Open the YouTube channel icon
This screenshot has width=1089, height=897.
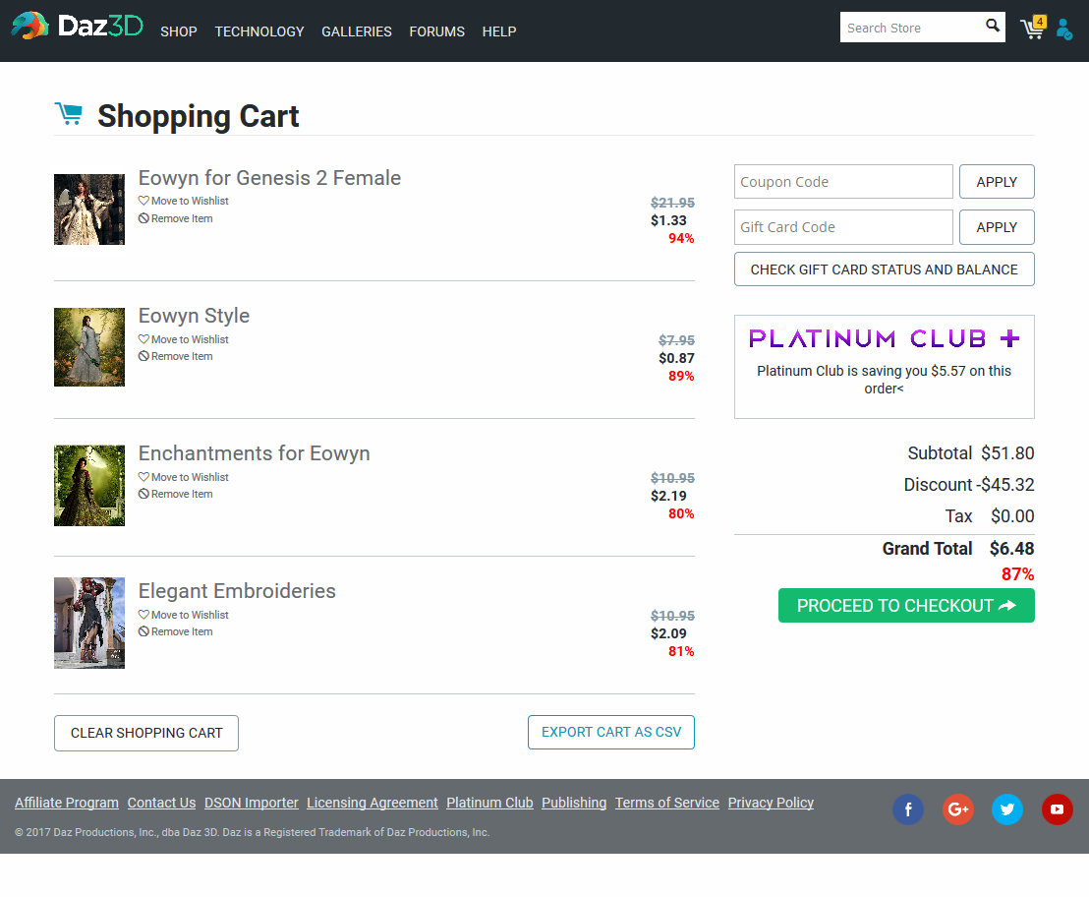point(1057,809)
